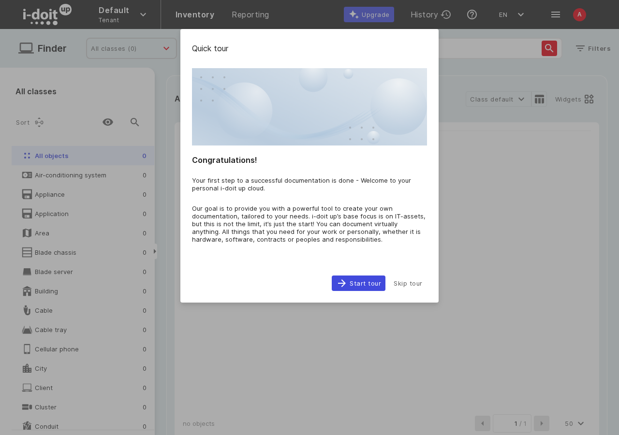Click the page number input field
Screen dimensions: 619x435
click(512, 423)
